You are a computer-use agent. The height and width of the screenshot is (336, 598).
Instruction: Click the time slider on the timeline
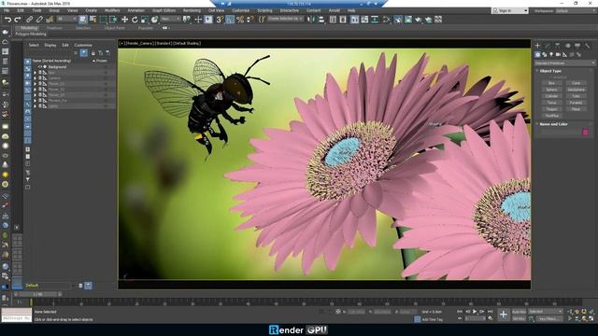click(x=37, y=295)
